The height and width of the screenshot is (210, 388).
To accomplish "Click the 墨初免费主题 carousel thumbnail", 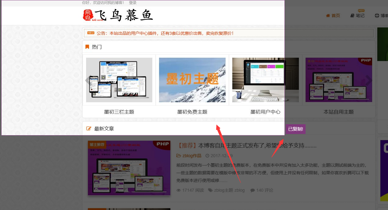I will [x=192, y=80].
